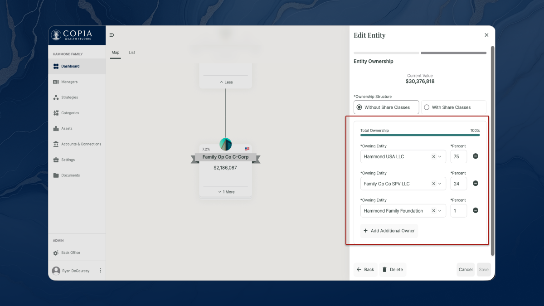Click the Family Op Co C-Corp circular logo
Screen dimensions: 544x306
(x=225, y=144)
